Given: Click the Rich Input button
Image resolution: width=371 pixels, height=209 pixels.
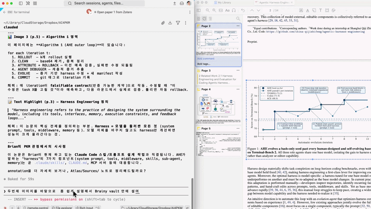Looking at the screenshot, I should coord(88,208).
